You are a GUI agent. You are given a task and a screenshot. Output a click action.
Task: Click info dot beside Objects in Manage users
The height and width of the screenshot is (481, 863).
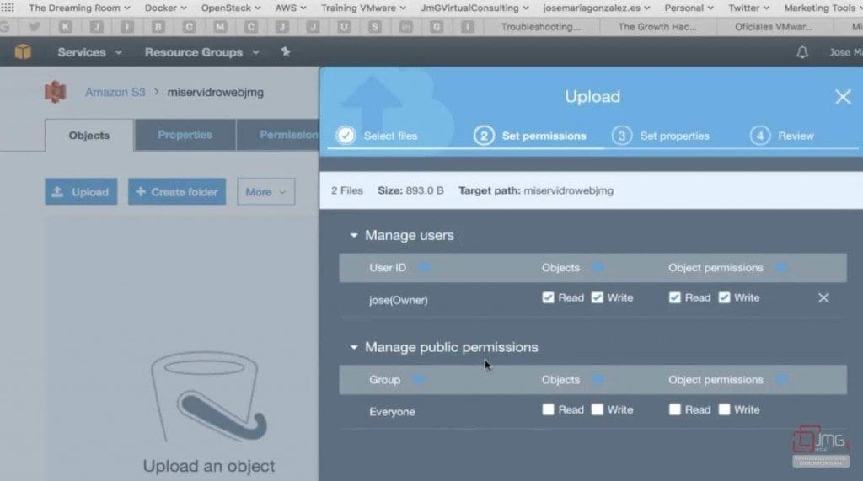(598, 268)
